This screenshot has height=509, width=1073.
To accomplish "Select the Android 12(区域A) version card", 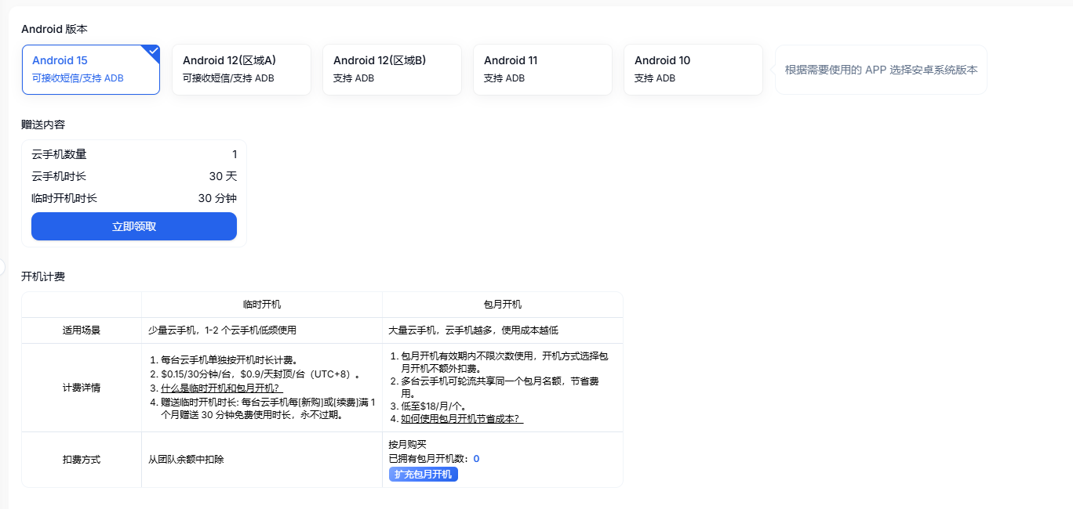I will click(242, 69).
